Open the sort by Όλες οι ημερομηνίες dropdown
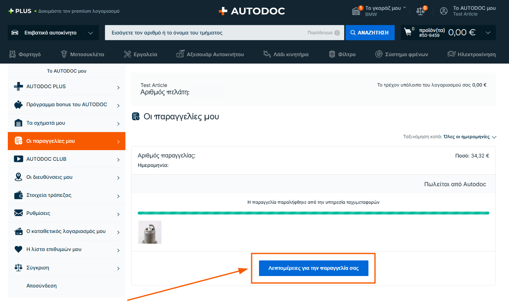The height and width of the screenshot is (308, 509). click(470, 137)
